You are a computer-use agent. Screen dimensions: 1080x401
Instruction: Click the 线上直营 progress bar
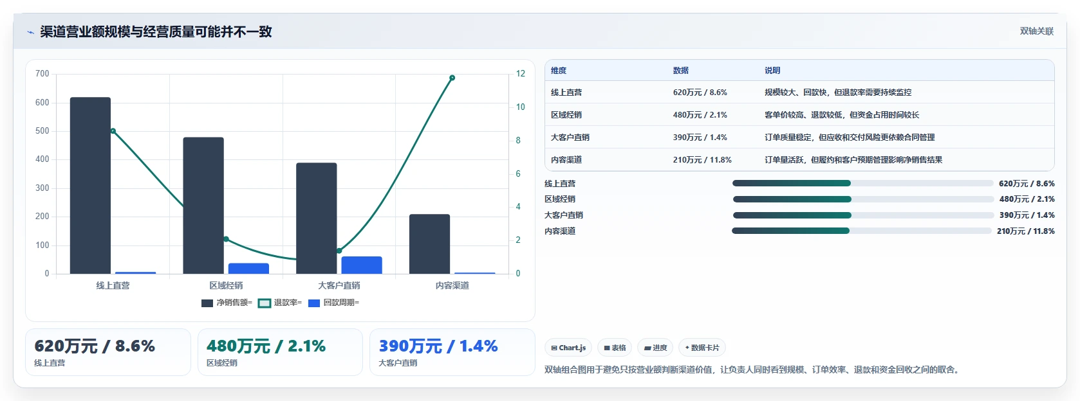[x=862, y=183]
